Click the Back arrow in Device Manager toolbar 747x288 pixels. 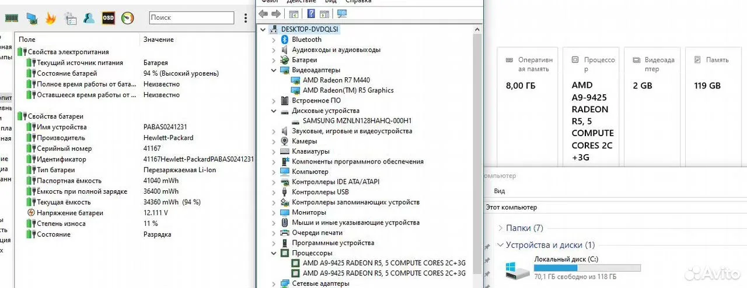[x=263, y=13]
